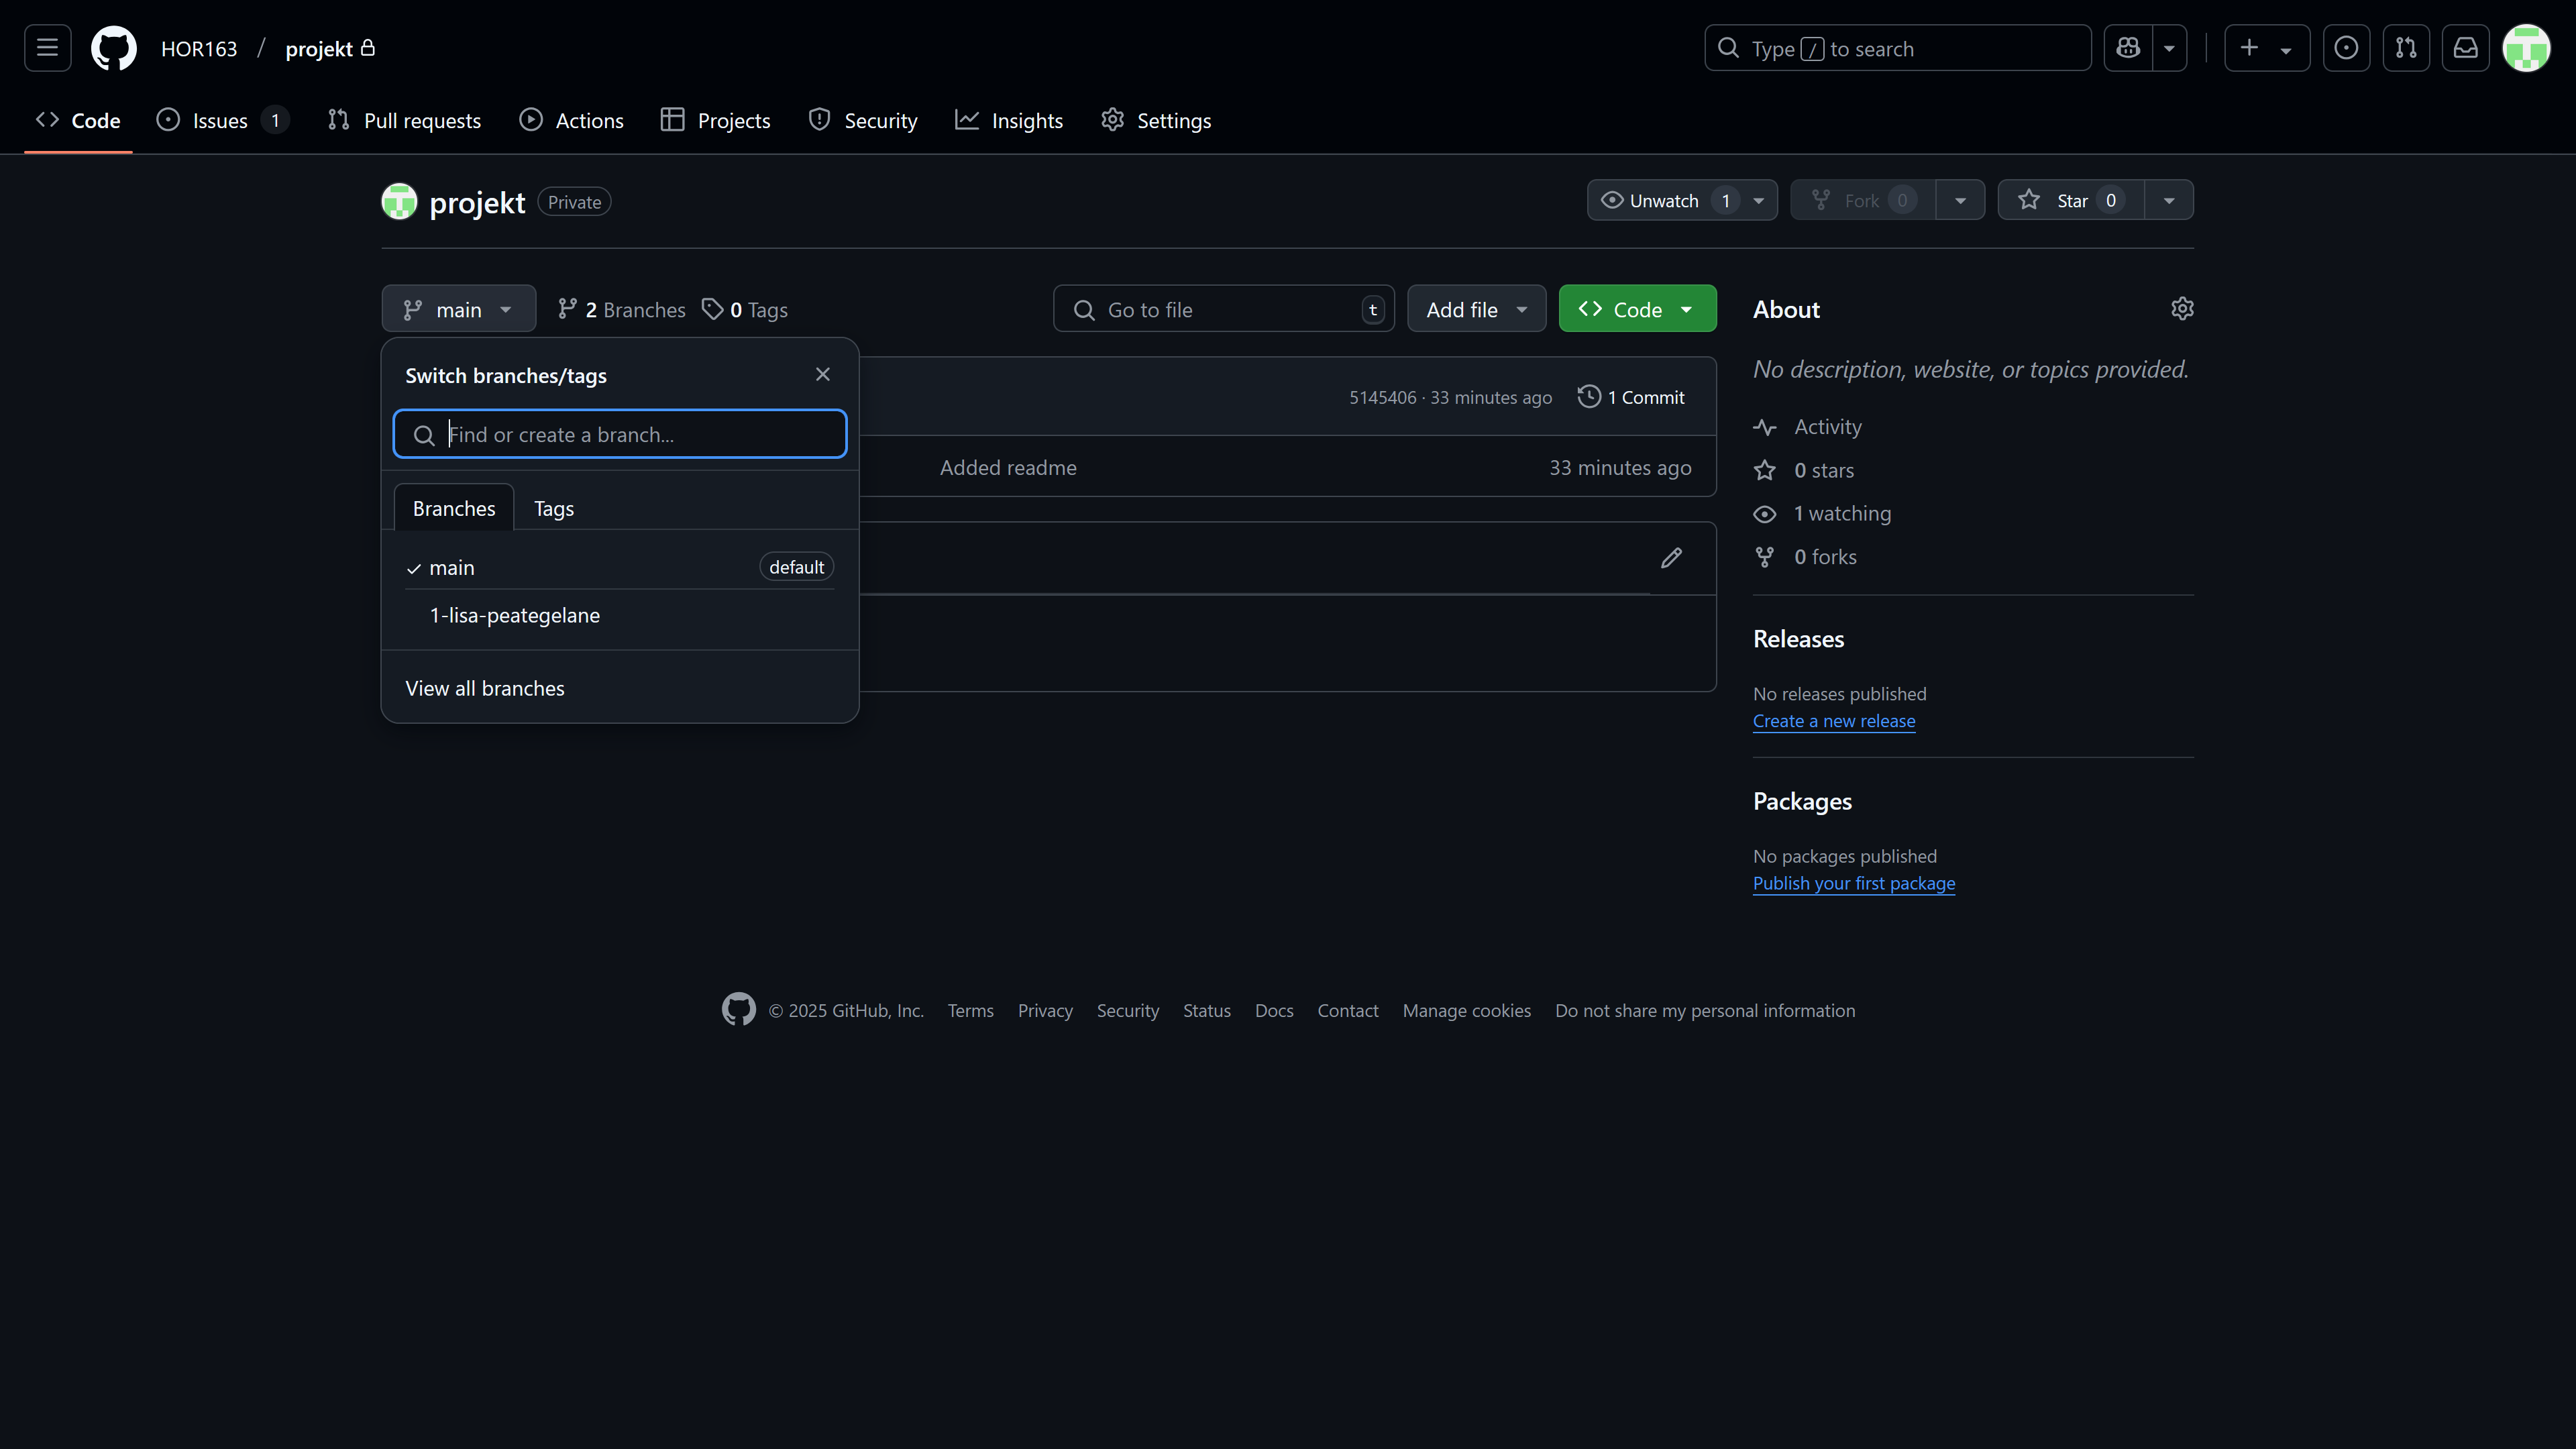
Task: Edit repository details via About gear icon
Action: click(x=2182, y=309)
